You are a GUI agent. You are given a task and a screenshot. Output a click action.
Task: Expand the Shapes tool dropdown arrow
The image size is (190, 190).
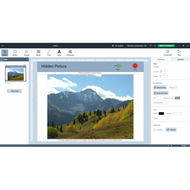pos(31,52)
